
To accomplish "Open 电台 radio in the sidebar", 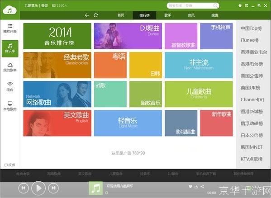I will pos(10,87).
